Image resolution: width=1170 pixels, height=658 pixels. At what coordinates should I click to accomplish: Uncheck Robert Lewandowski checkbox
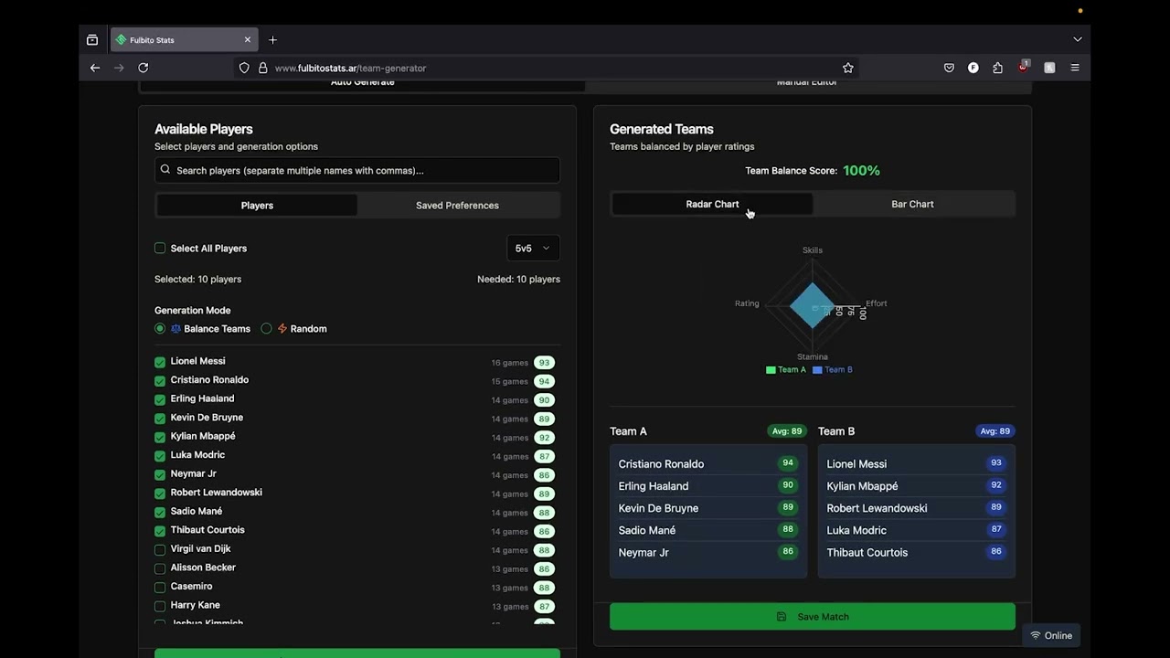[160, 493]
